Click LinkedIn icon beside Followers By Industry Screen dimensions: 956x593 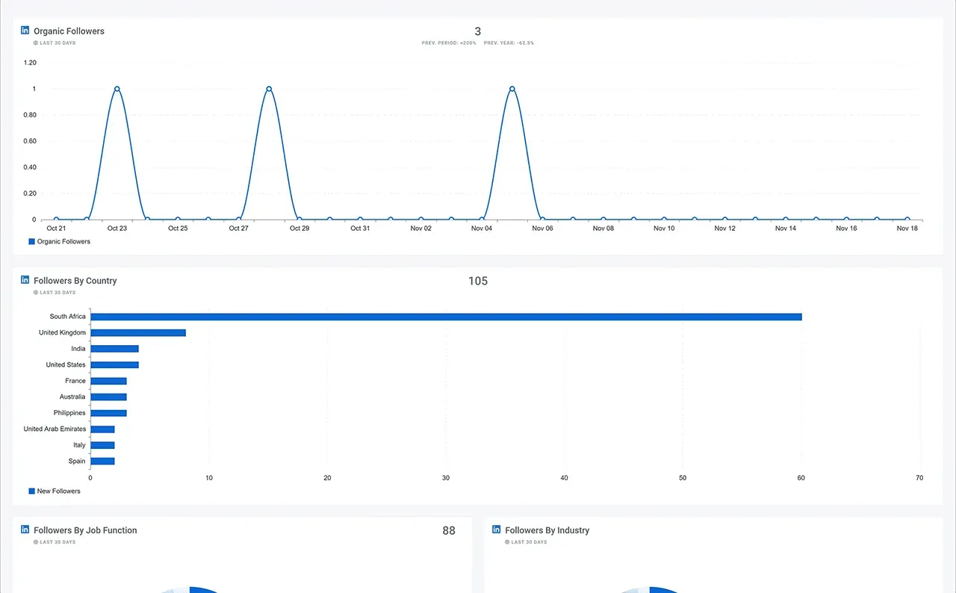[496, 530]
